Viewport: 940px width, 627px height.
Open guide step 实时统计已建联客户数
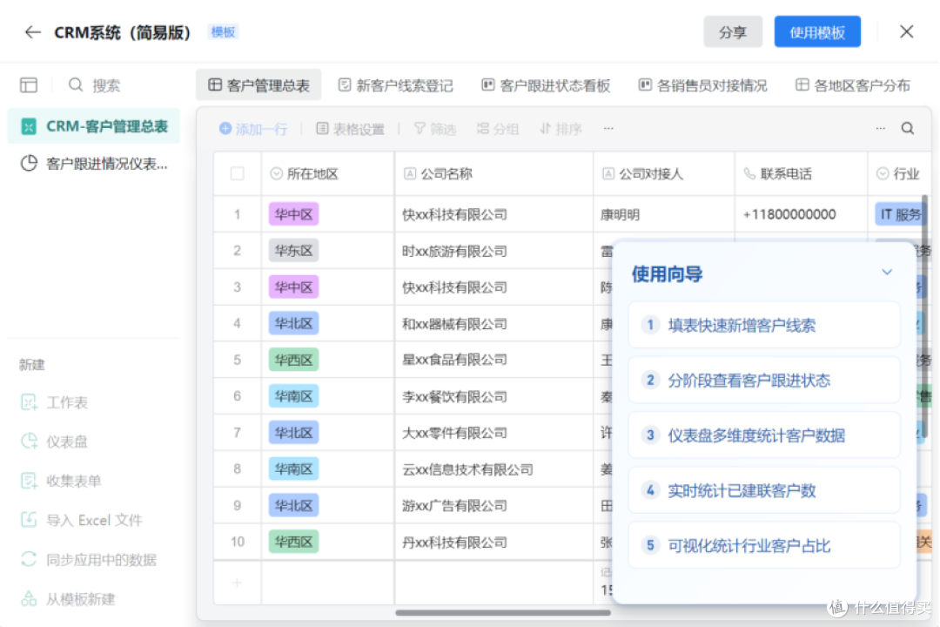(x=764, y=491)
